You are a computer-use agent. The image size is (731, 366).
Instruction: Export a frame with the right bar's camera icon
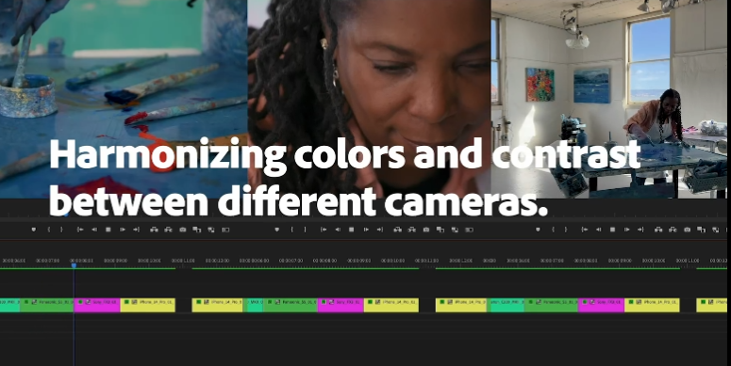(x=688, y=230)
